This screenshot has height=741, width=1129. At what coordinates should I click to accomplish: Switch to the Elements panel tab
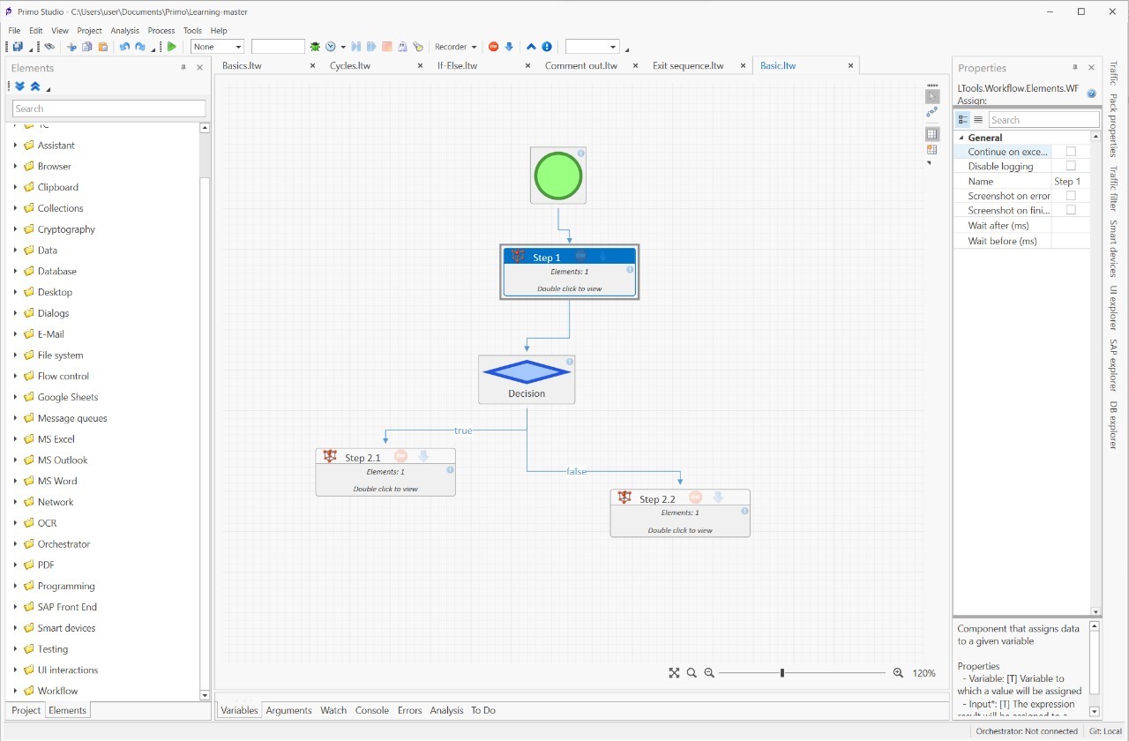click(67, 710)
